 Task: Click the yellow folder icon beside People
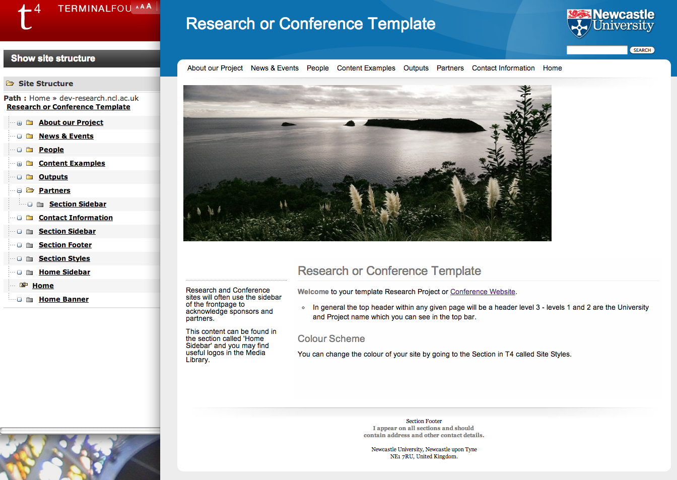click(30, 150)
